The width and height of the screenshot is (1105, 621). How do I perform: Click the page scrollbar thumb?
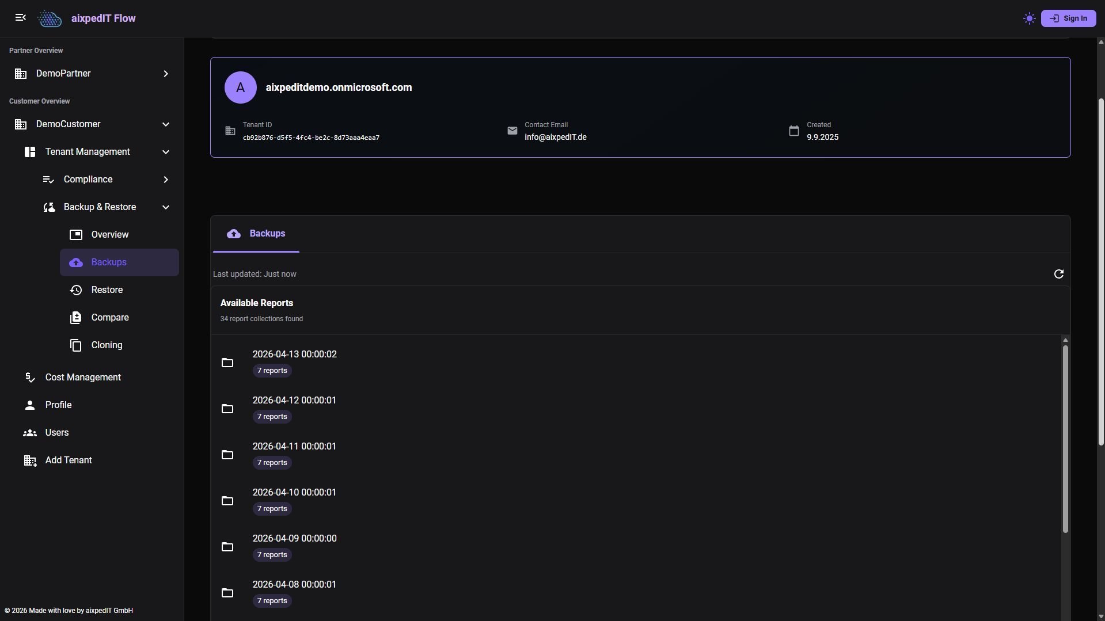1100,272
